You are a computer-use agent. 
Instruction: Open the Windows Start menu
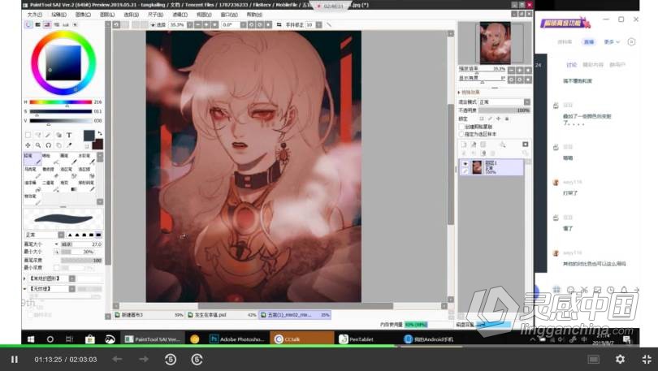coord(31,339)
